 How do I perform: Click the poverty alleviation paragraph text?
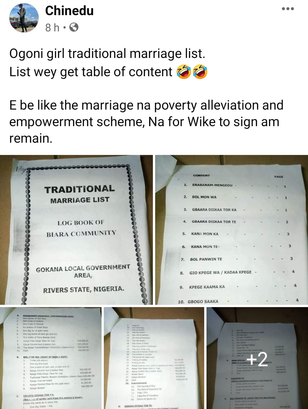[146, 122]
